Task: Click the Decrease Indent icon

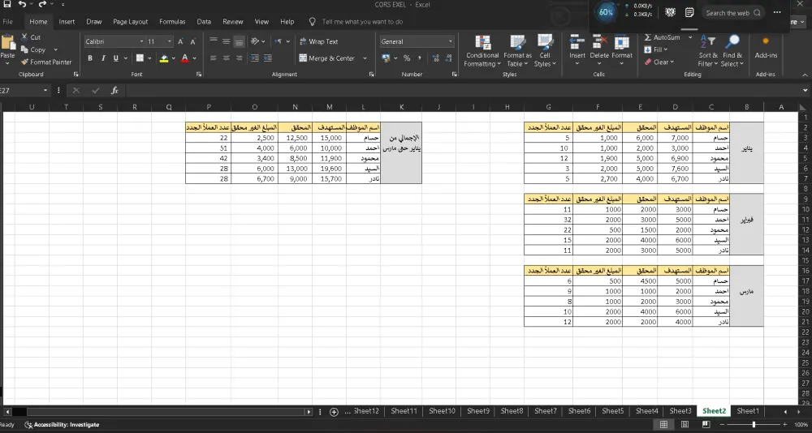Action: coord(255,58)
